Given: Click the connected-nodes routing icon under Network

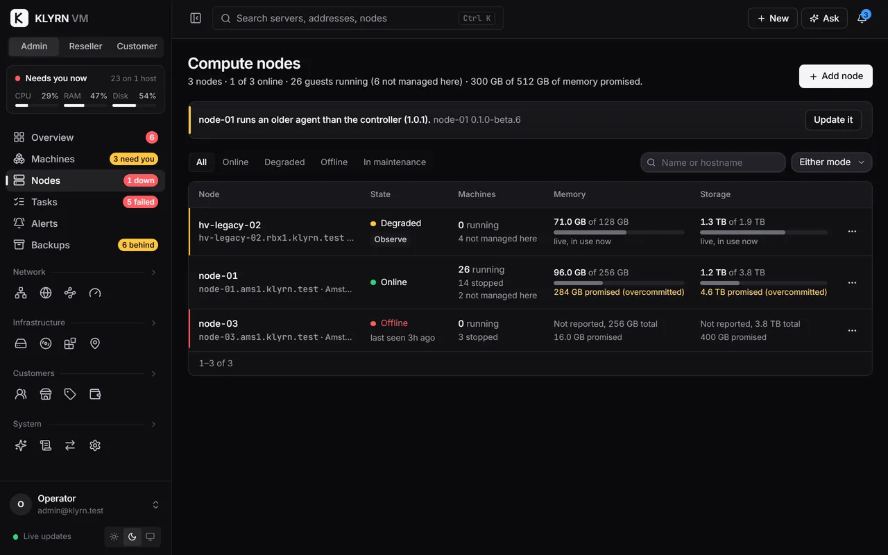Looking at the screenshot, I should [70, 293].
